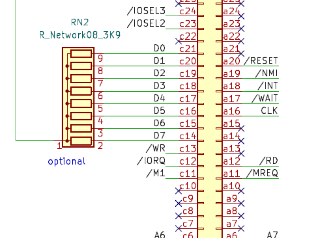Select the blue 'optional' annotation

[66, 161]
